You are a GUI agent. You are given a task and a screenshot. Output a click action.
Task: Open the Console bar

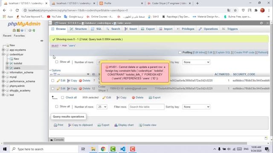57,140
